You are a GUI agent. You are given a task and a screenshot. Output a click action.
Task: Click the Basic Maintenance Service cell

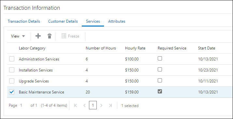(x=41, y=92)
